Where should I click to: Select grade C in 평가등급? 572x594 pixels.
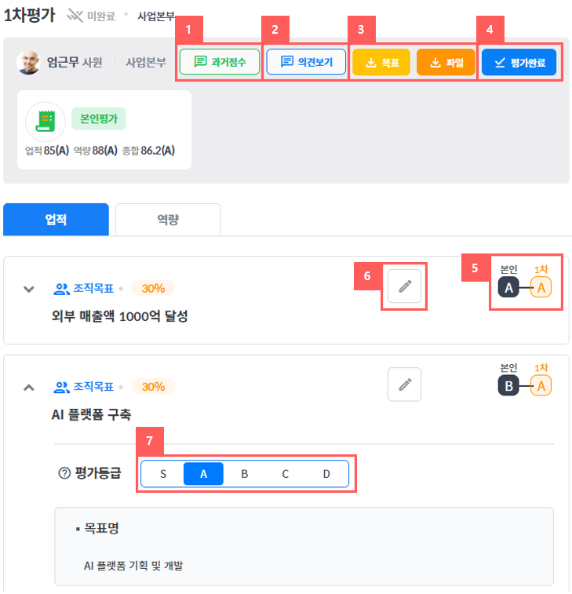pyautogui.click(x=286, y=474)
